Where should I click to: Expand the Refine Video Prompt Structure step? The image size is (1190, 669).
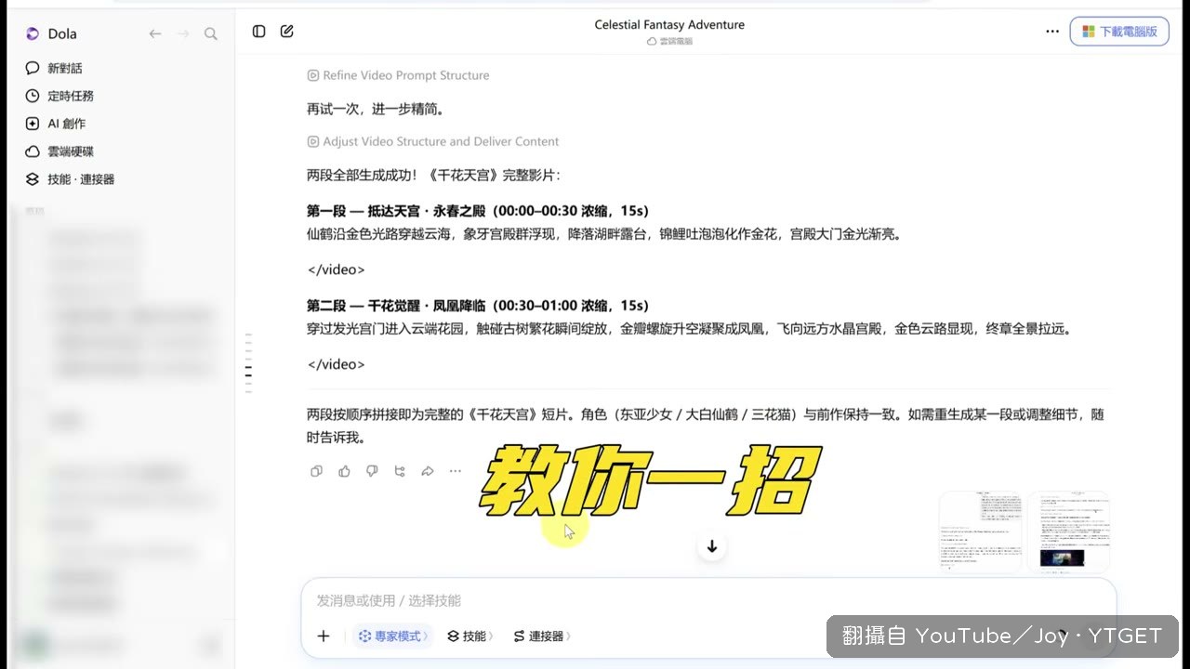pos(398,75)
